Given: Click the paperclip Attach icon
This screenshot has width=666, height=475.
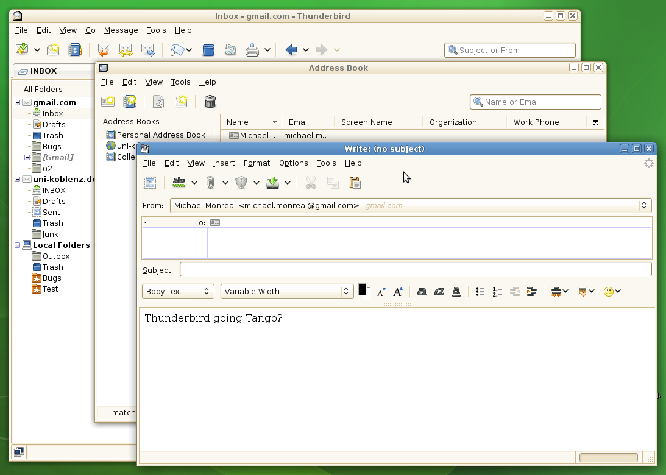Looking at the screenshot, I should pyautogui.click(x=210, y=182).
